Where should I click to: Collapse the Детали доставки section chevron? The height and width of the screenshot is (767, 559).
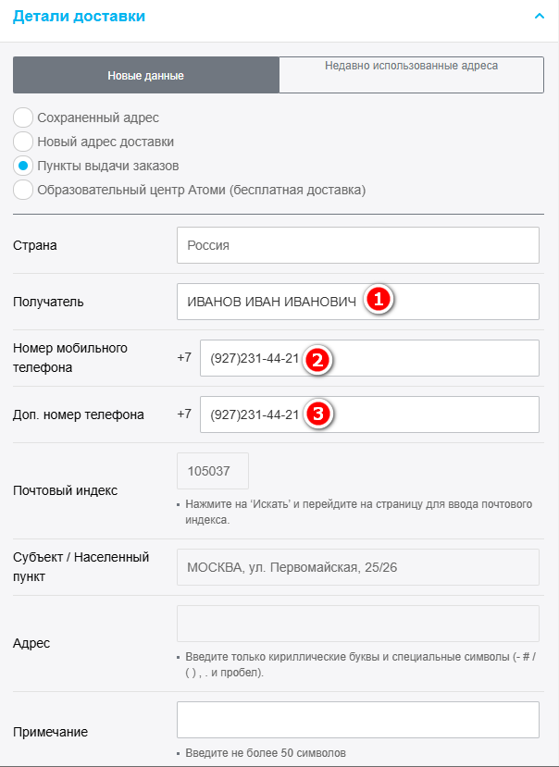point(539,16)
